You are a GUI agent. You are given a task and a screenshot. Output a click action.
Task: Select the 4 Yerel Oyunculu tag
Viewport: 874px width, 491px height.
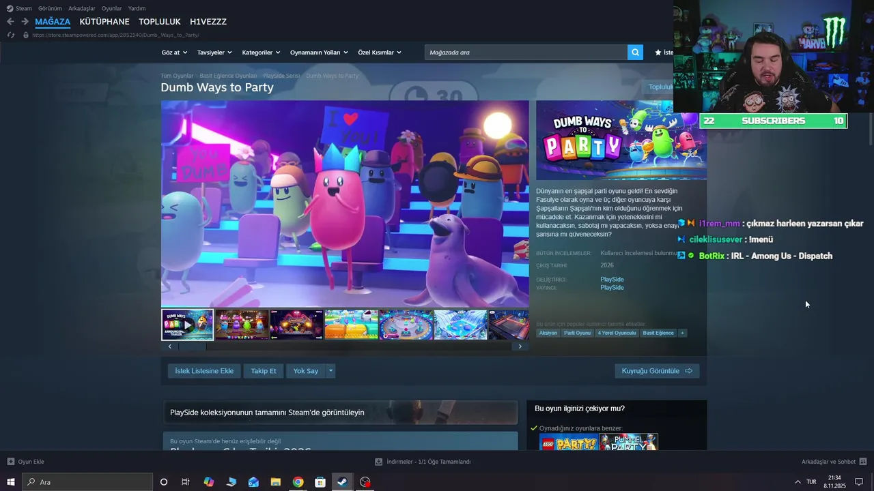tap(617, 333)
